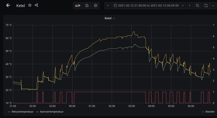Viewport: 217px width, 118px height.
Task: Click the Ketel dashboard title in the header
Action: click(x=21, y=5)
